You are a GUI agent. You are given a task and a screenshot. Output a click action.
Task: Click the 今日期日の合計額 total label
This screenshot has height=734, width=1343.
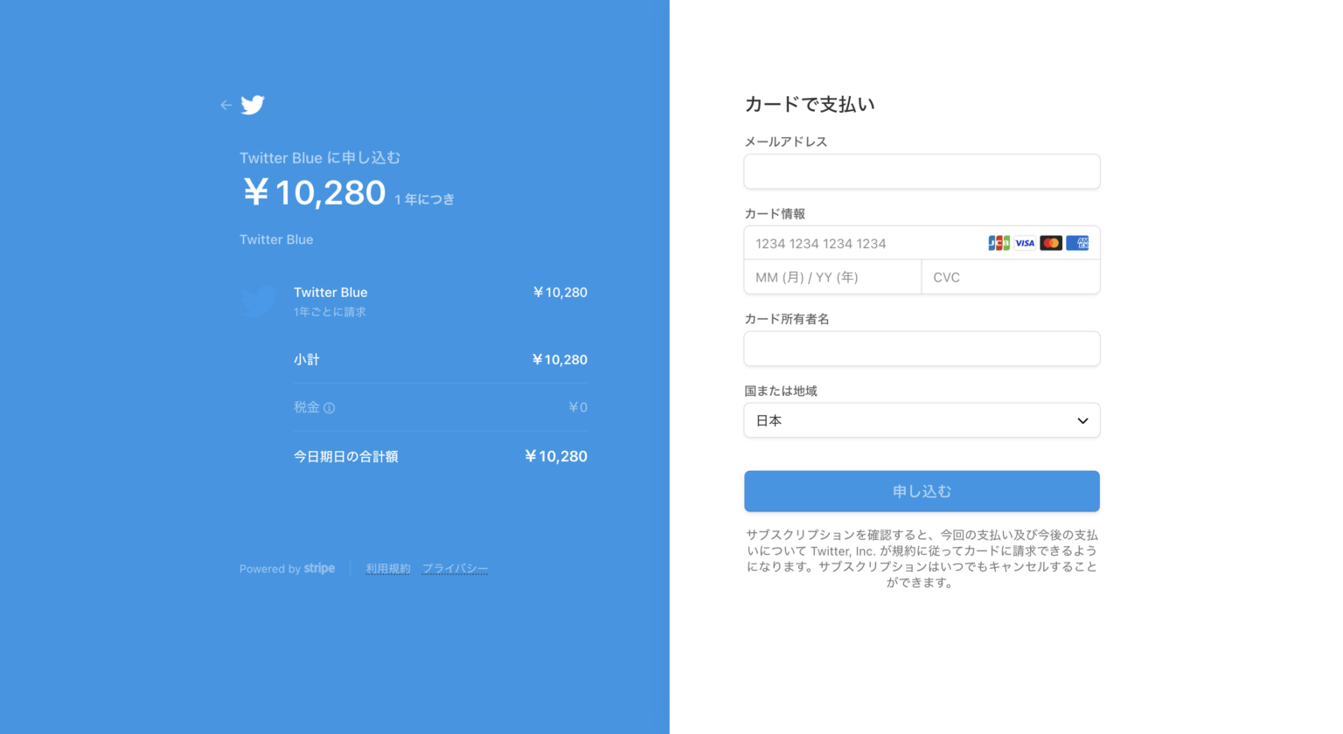point(346,457)
